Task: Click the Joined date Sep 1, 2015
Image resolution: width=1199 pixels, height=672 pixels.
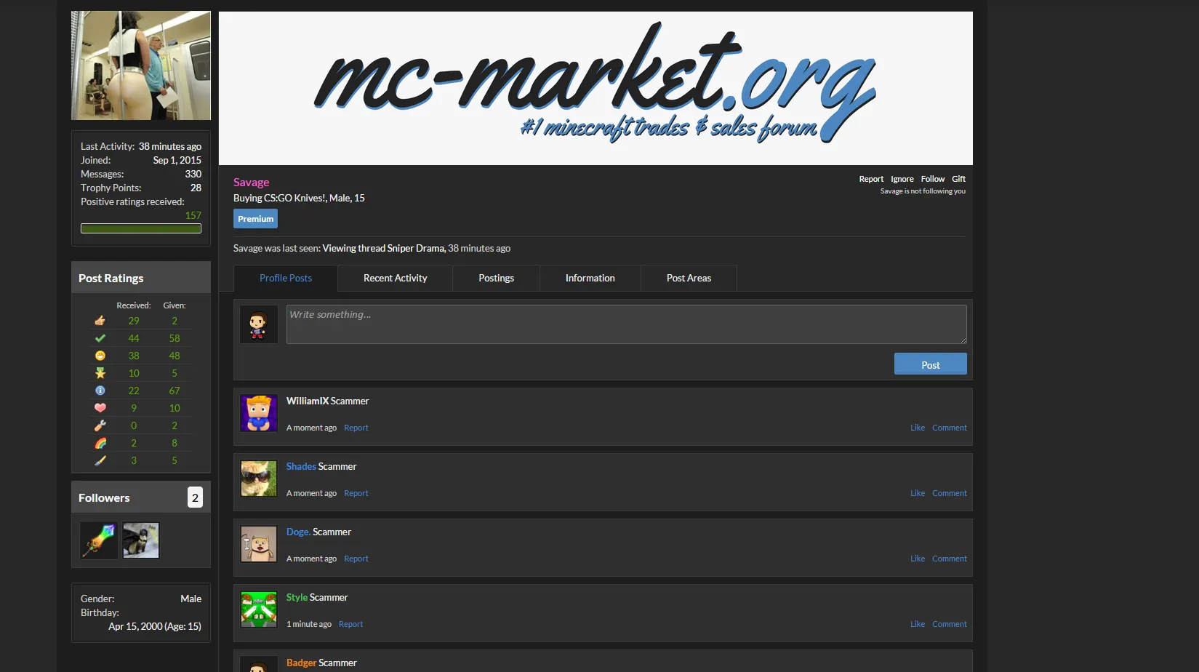Action: tap(177, 161)
